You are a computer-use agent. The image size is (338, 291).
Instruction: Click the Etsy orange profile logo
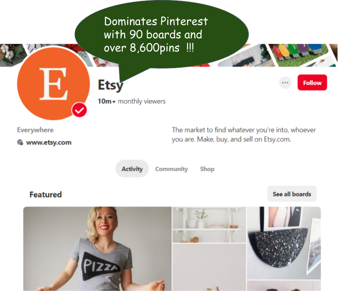click(x=53, y=83)
